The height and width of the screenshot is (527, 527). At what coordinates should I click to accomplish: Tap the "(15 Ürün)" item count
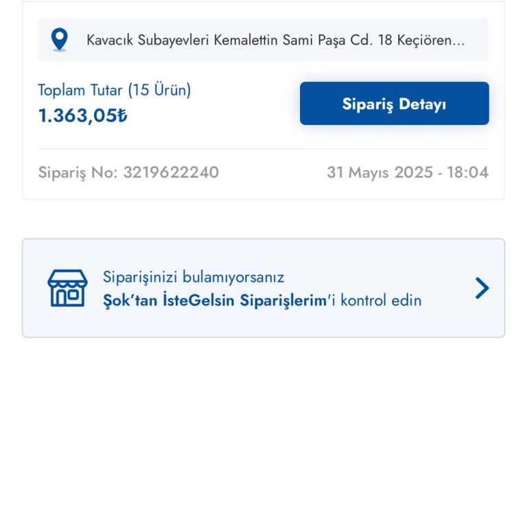[159, 90]
